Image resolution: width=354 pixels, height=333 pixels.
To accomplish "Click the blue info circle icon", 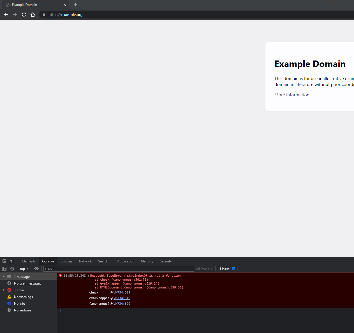I will click(9, 303).
